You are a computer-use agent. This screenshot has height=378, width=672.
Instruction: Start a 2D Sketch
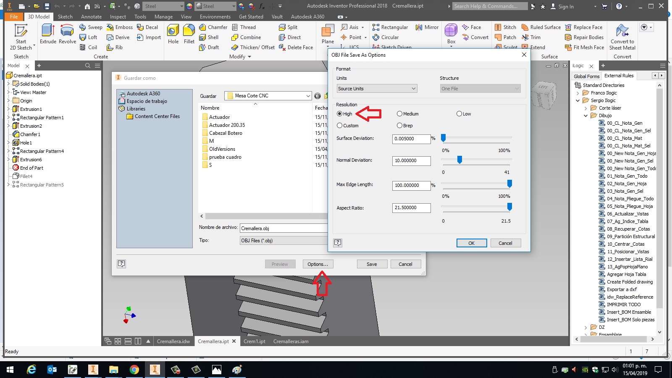click(x=21, y=37)
